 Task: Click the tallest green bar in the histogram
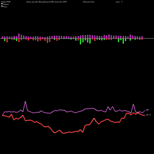(80, 41)
